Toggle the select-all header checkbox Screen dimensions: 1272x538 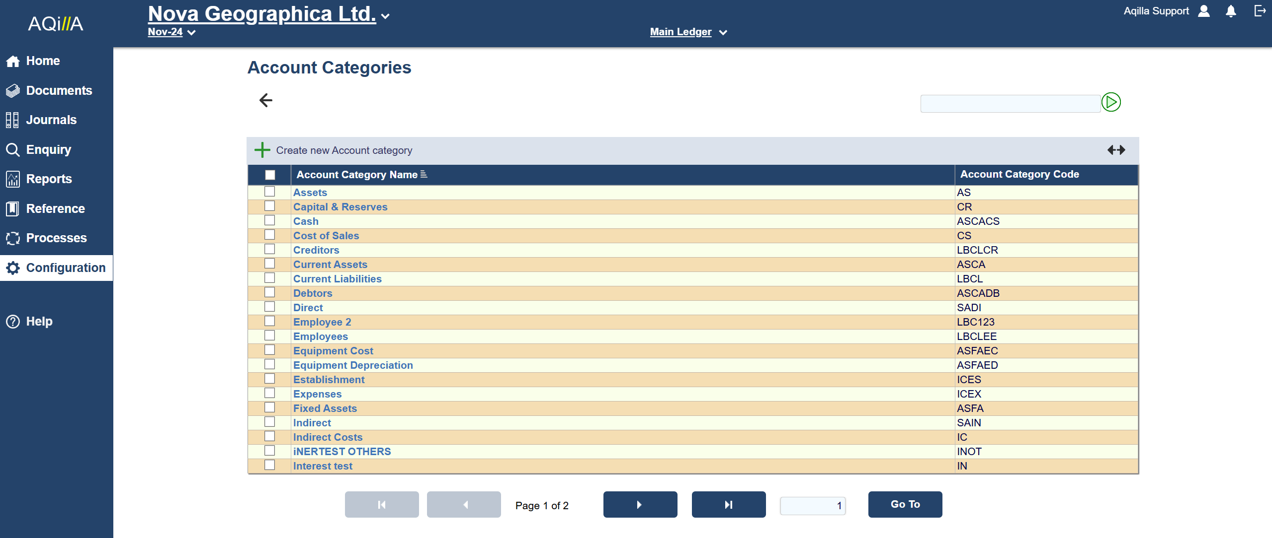270,175
